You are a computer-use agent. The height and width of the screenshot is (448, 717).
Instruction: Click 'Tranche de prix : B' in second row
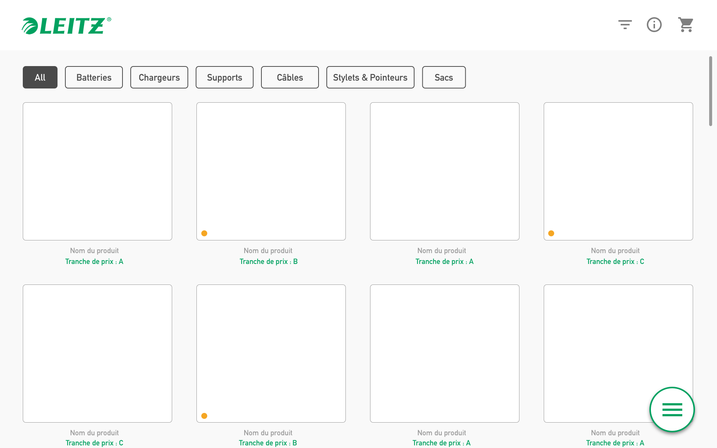point(268,443)
